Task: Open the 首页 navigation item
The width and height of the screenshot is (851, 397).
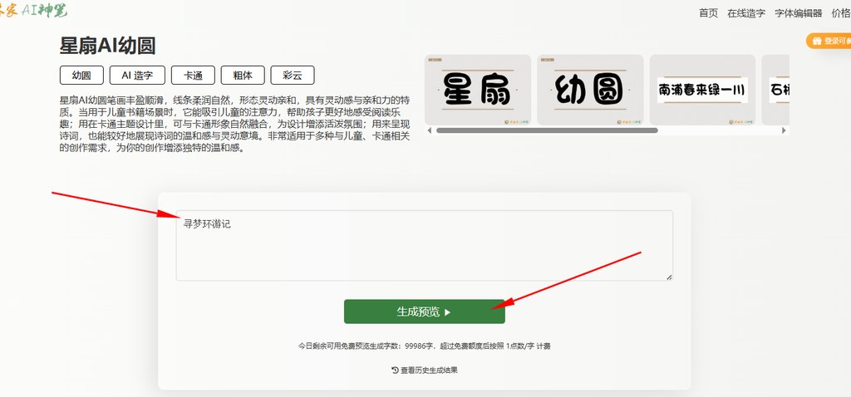Action: (x=708, y=13)
